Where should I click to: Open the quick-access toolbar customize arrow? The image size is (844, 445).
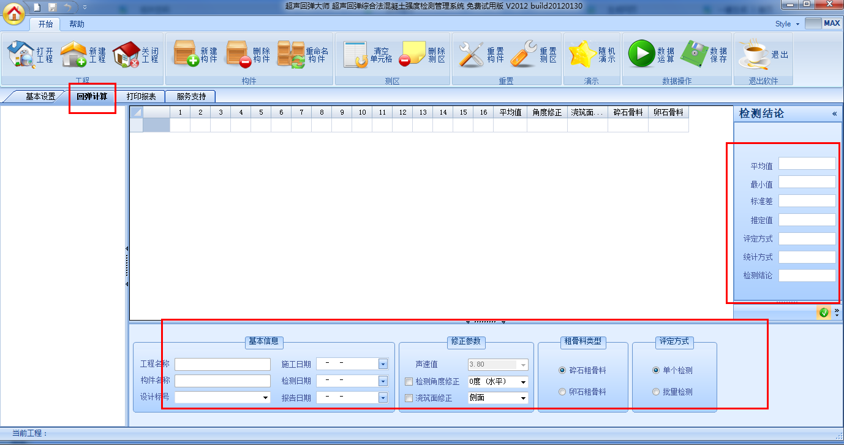(85, 7)
